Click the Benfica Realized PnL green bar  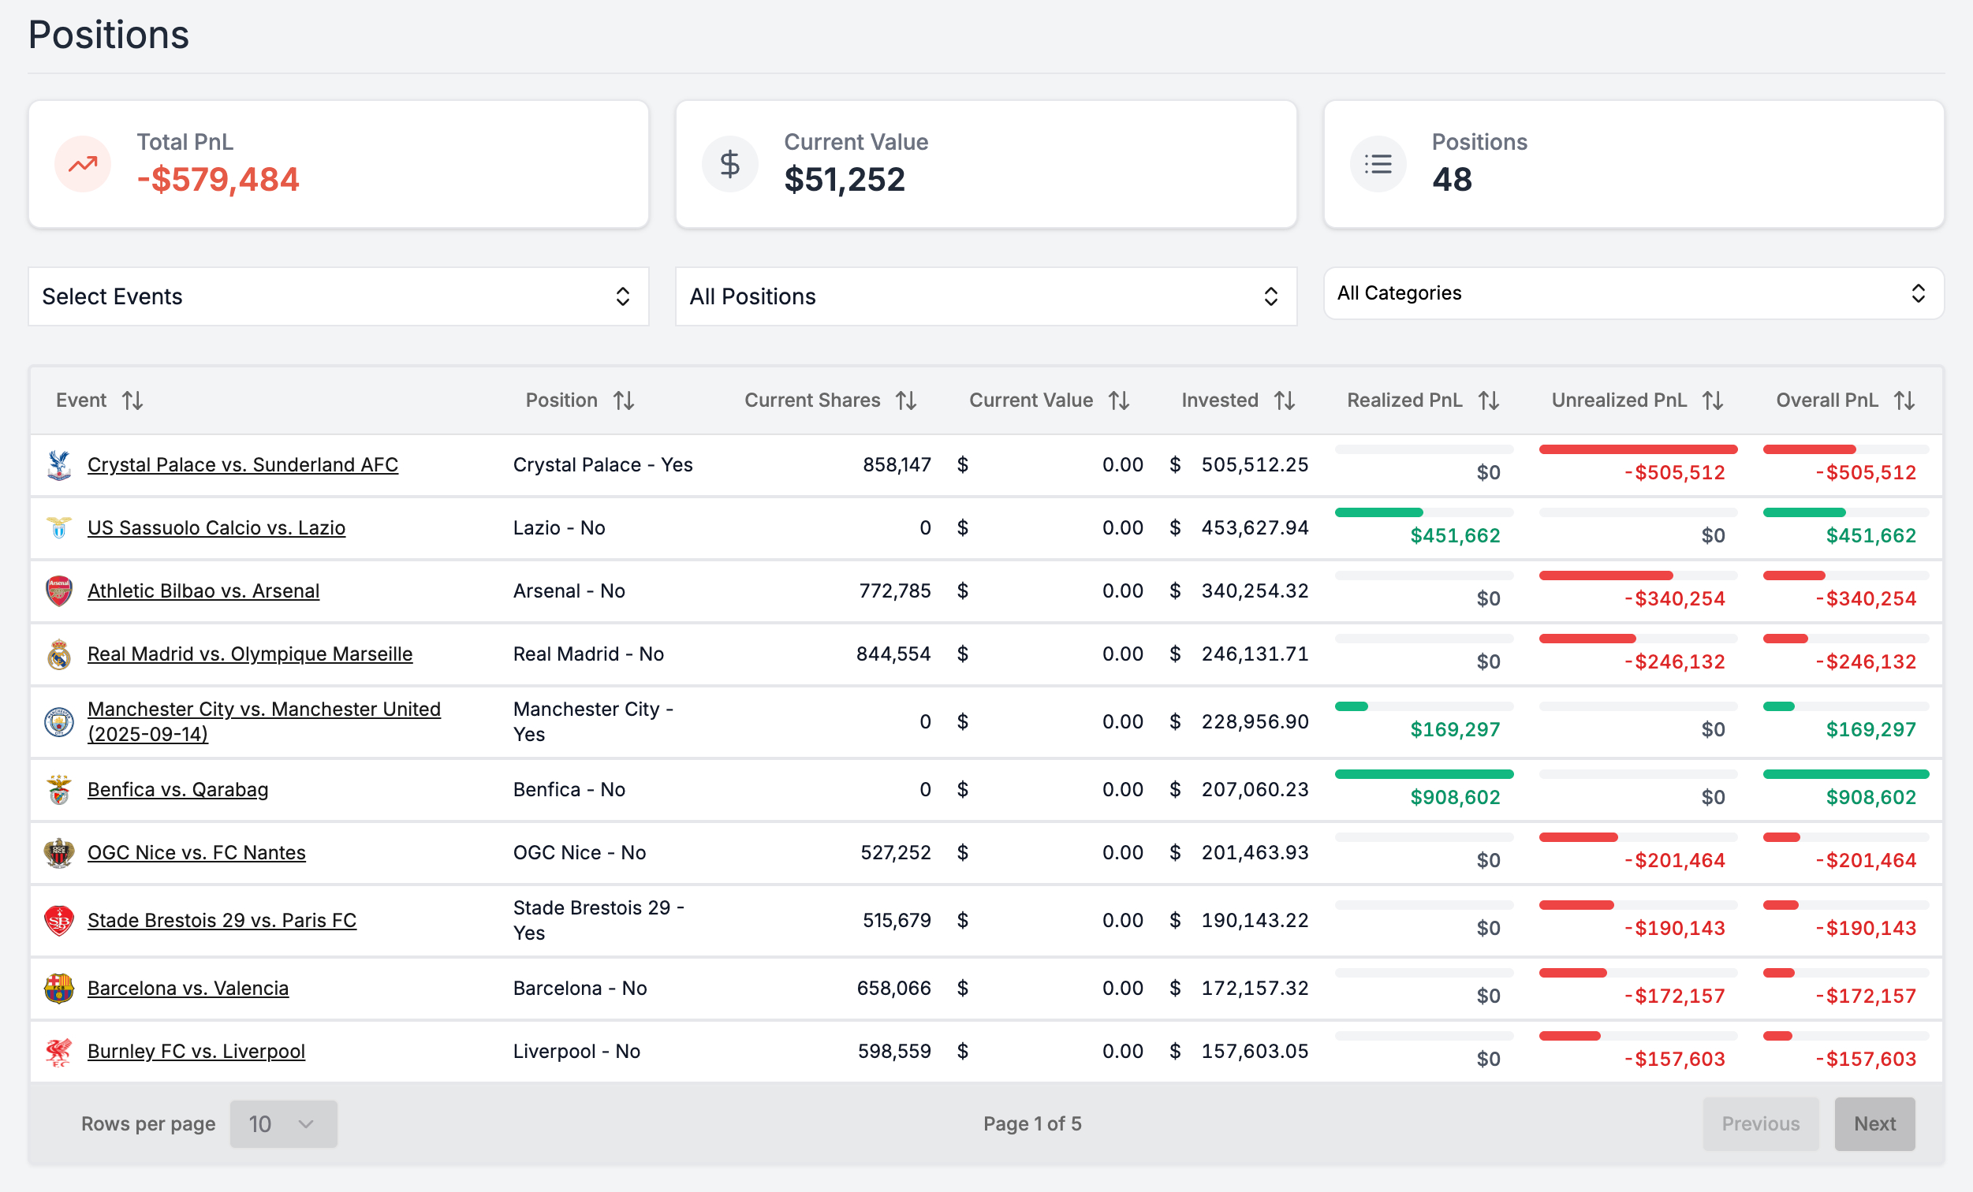point(1423,774)
